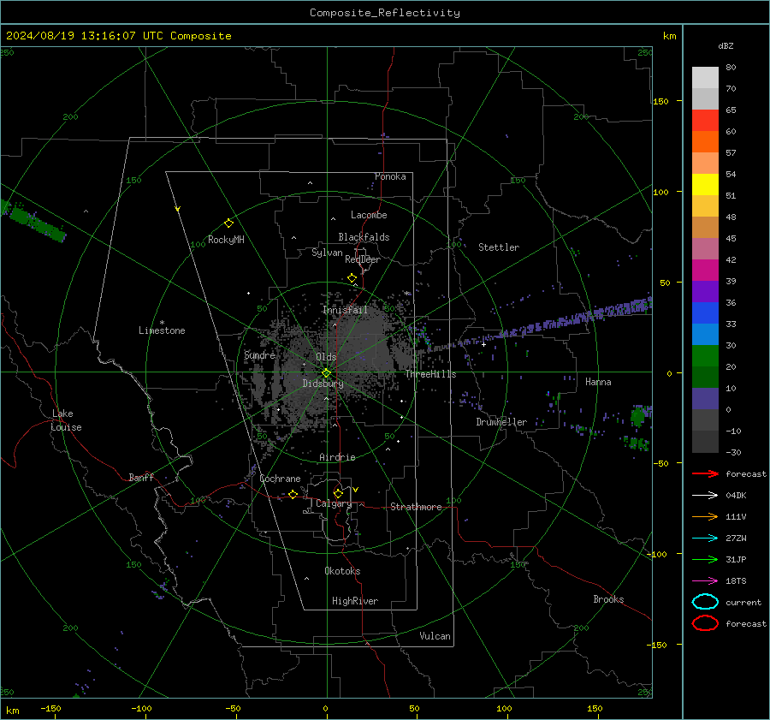Select the purple 36–39 dBZ color band
This screenshot has width=770, height=720.
tap(705, 292)
